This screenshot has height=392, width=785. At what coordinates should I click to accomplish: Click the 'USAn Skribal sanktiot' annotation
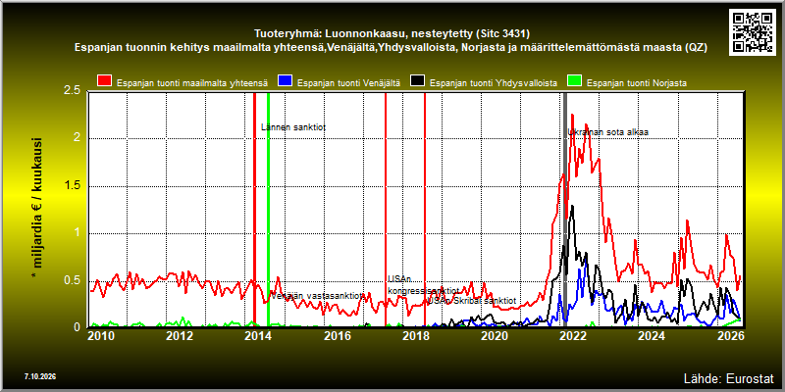point(471,301)
